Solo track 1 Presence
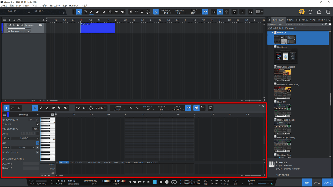The width and height of the screenshot is (333, 187). 14,25
